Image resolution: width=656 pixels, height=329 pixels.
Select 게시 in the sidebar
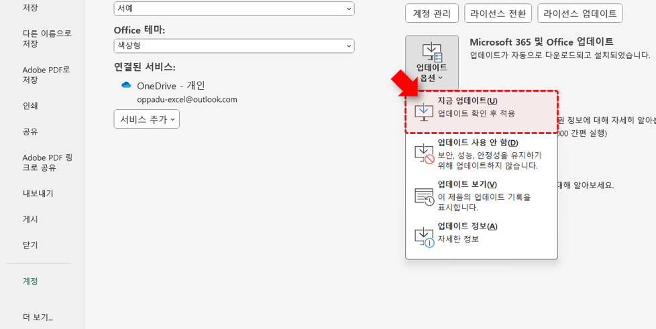click(x=30, y=219)
